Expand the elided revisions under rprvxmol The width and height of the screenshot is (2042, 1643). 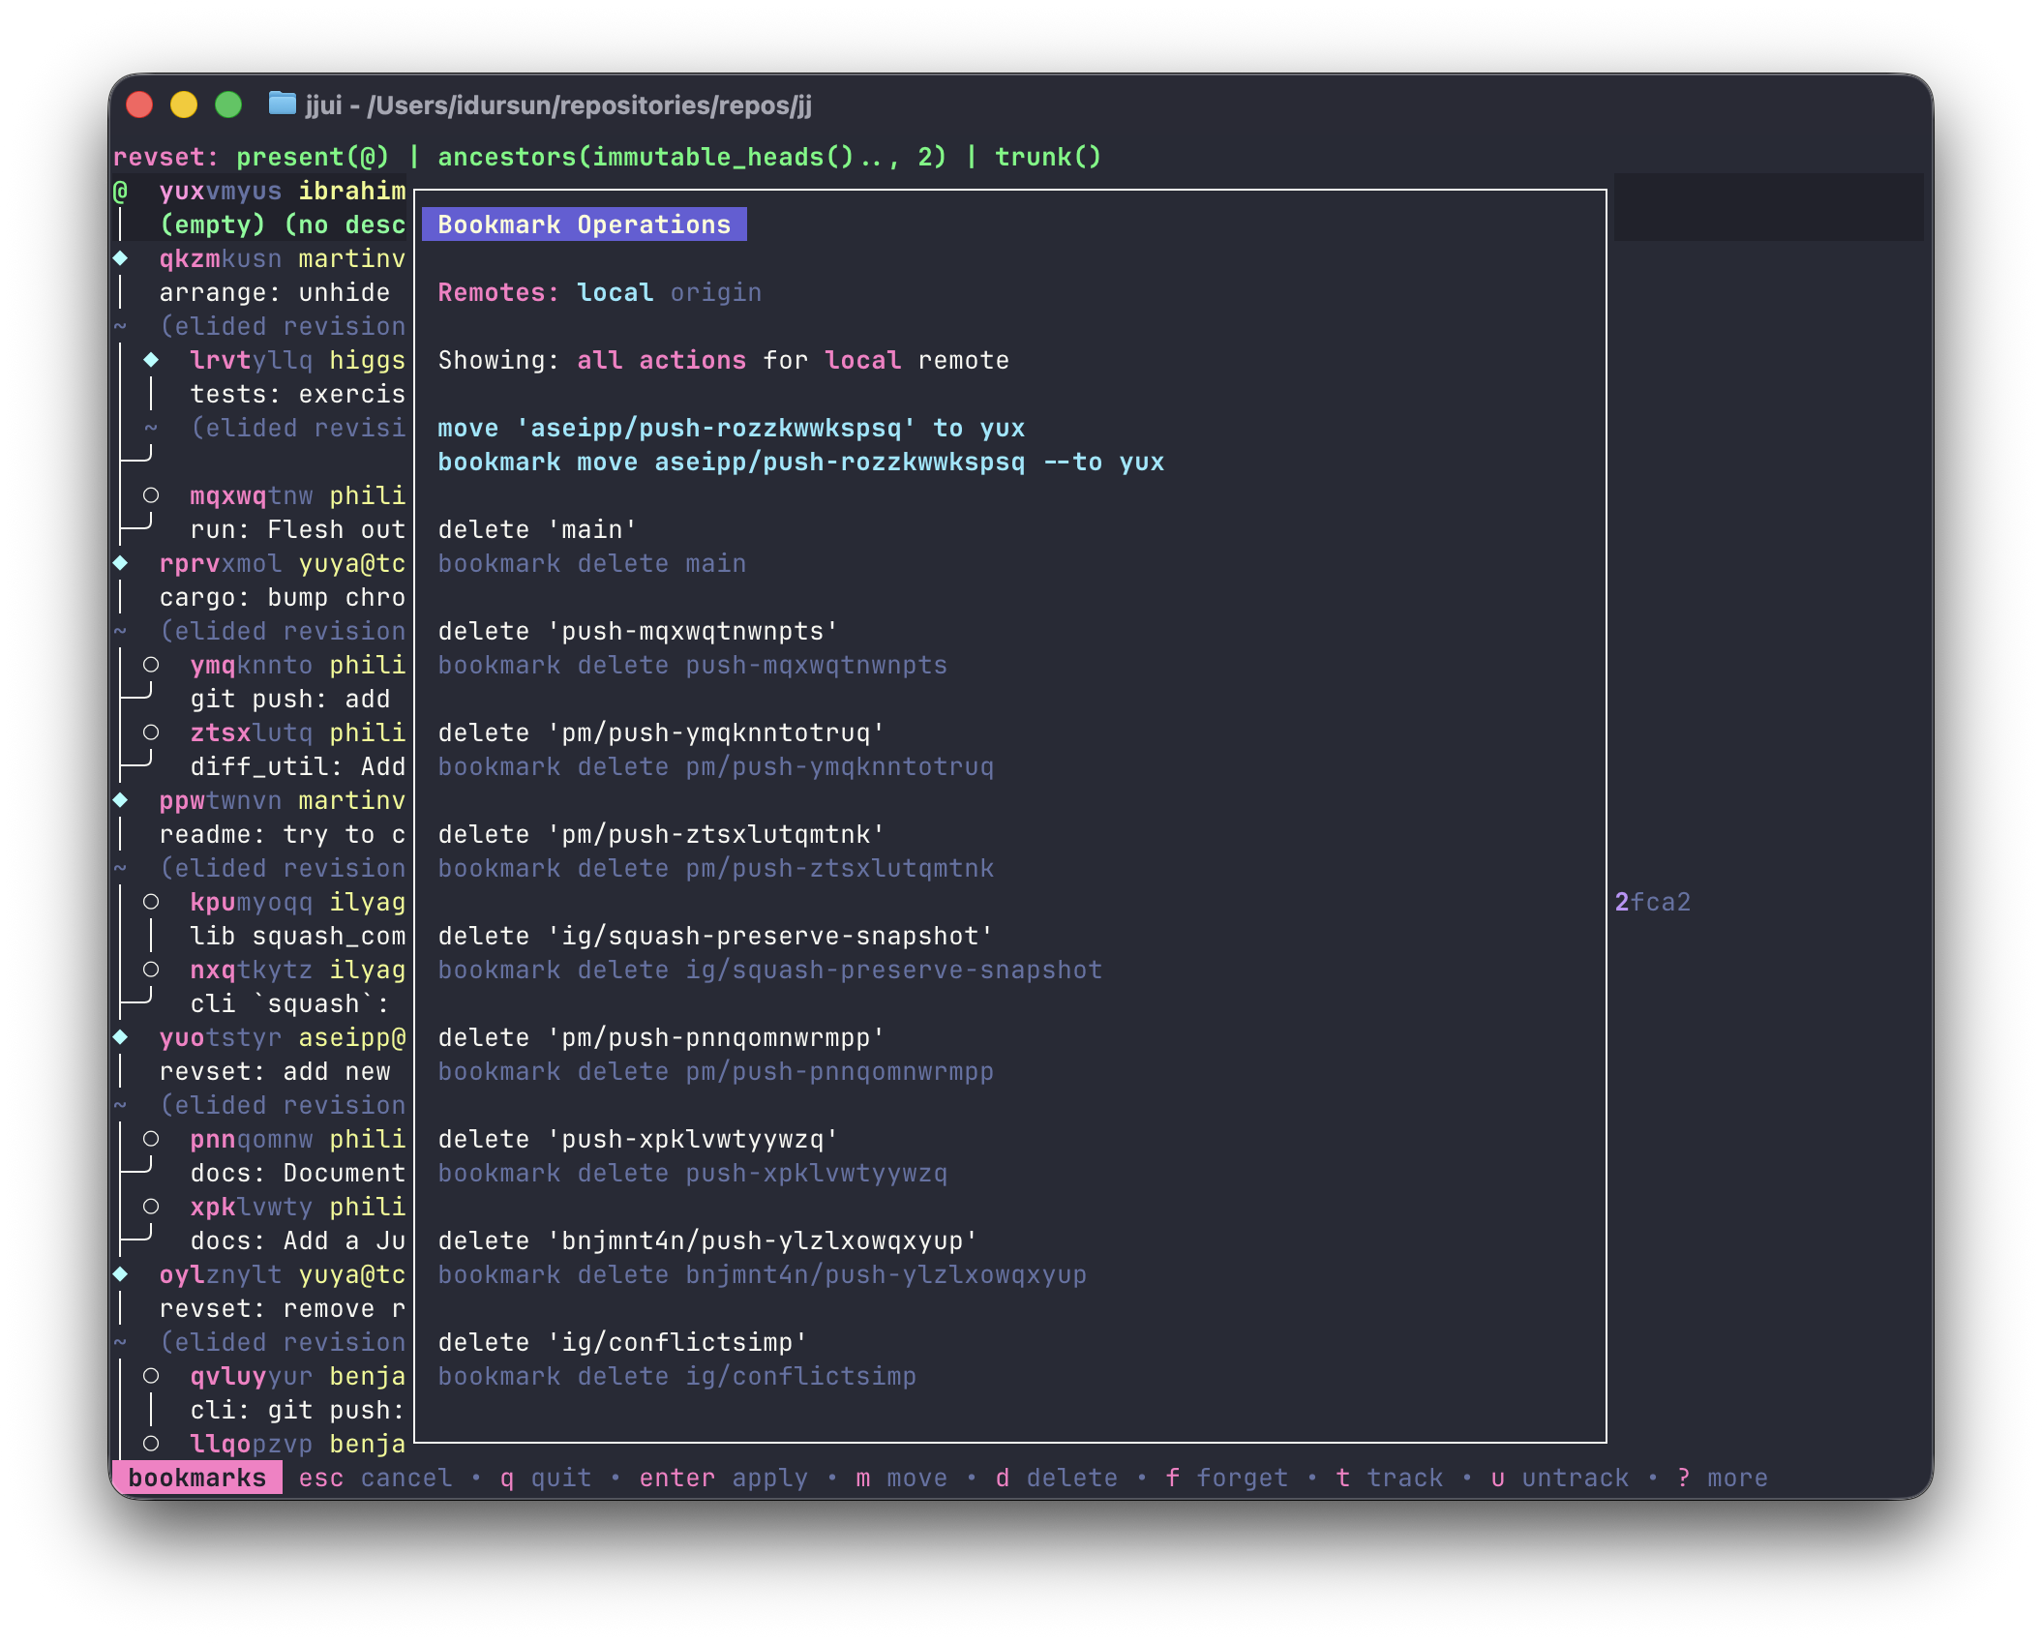point(282,631)
